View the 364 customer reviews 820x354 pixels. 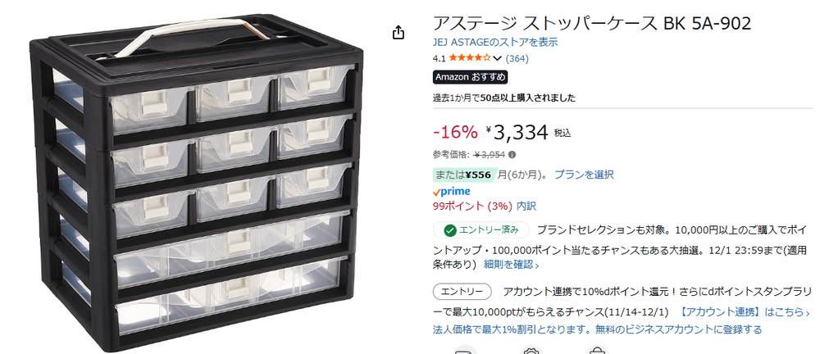[x=517, y=58]
